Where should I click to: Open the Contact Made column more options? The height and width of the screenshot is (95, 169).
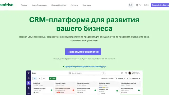click(74, 83)
